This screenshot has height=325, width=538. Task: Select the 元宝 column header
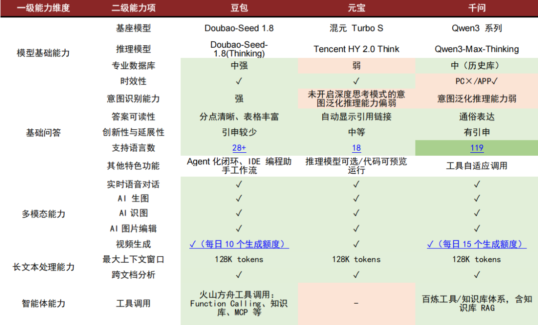[356, 8]
